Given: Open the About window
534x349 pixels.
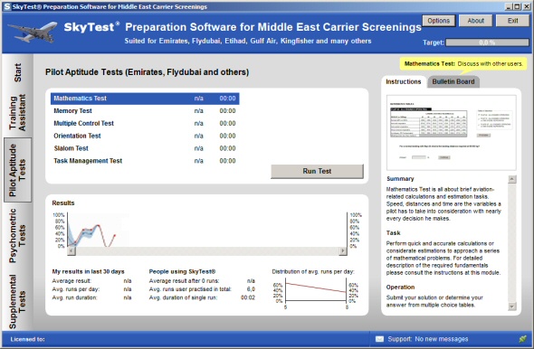Looking at the screenshot, I should [475, 21].
